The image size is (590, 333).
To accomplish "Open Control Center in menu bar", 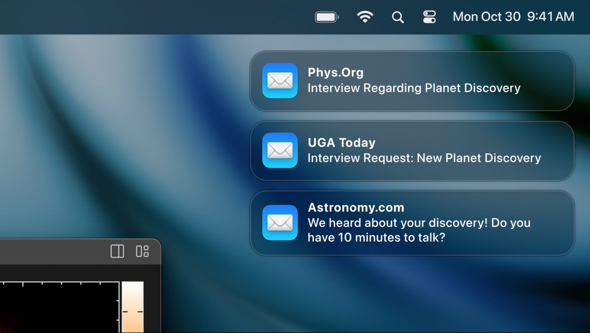I will coord(429,17).
